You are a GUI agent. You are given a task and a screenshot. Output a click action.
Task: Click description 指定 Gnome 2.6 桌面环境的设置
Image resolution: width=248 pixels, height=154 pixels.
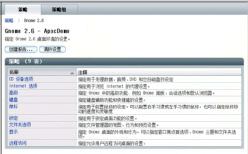point(37,39)
